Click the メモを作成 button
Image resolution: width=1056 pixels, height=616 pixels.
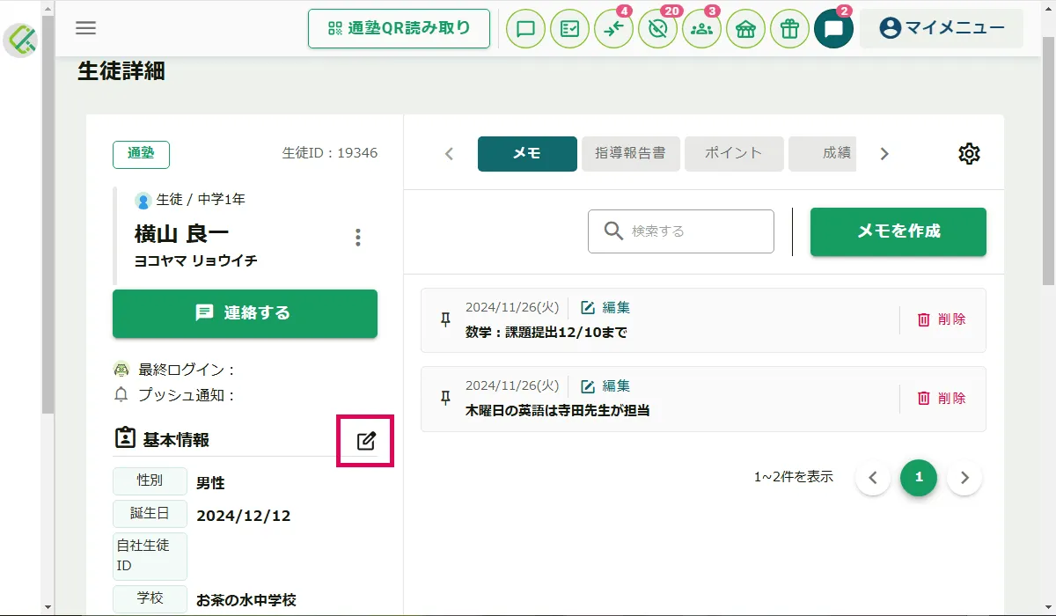[x=898, y=231]
